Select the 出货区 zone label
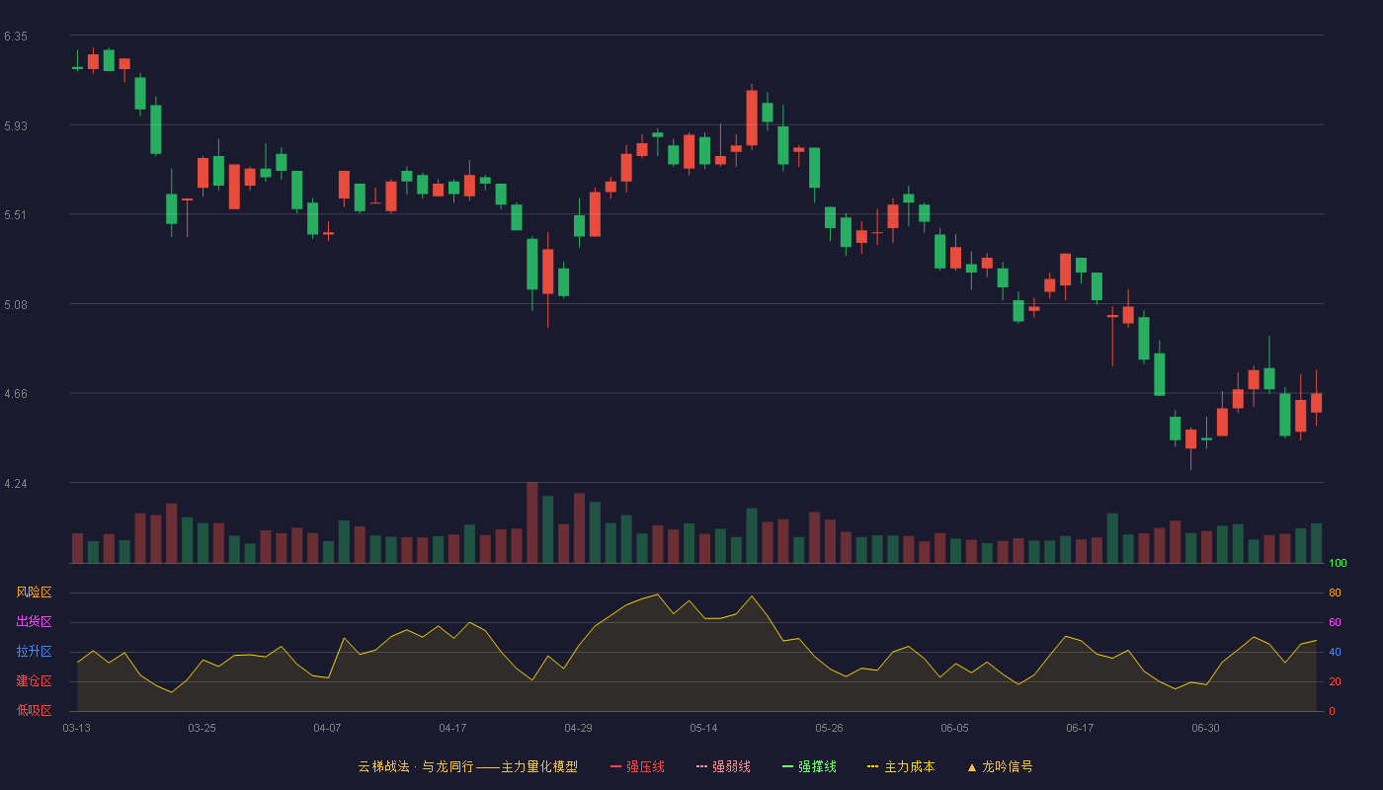The image size is (1383, 790). [x=34, y=622]
